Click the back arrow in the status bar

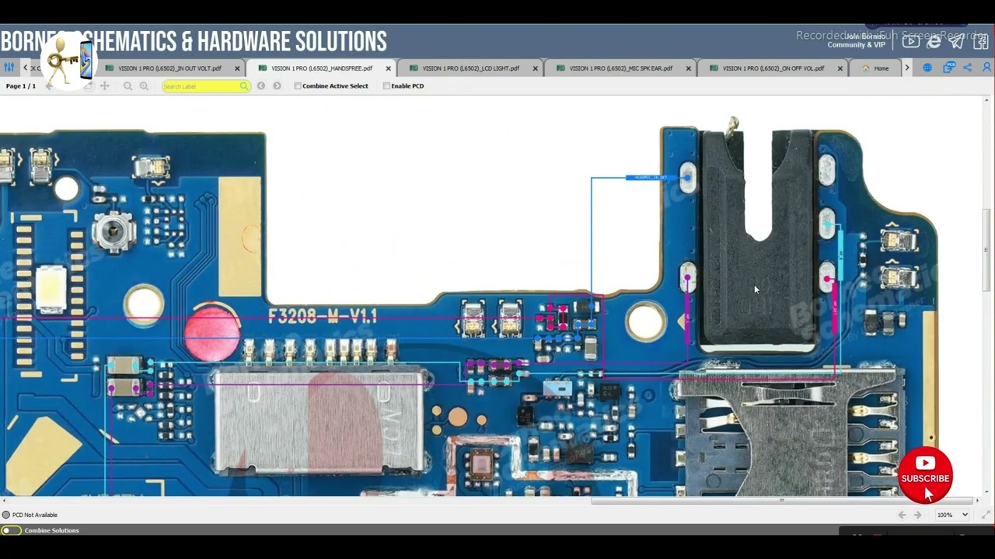[x=902, y=515]
